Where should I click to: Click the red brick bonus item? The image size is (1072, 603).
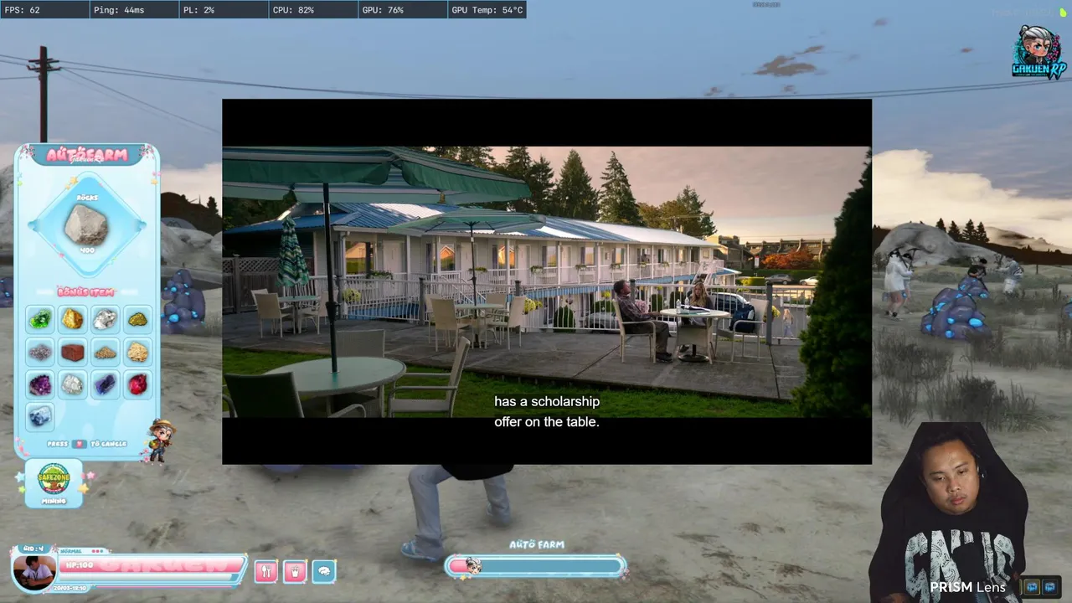tap(73, 352)
